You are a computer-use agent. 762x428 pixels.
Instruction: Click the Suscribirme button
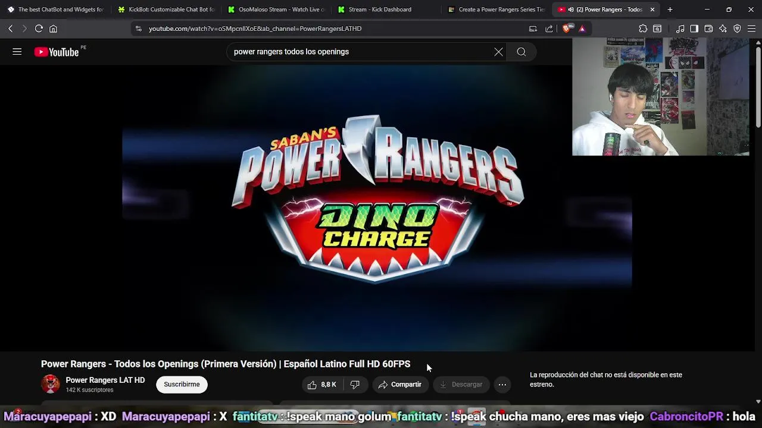pos(182,385)
